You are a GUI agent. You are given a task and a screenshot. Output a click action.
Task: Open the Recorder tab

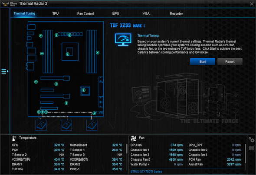point(176,14)
